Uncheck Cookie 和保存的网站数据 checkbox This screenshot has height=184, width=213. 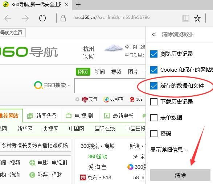pos(154,70)
